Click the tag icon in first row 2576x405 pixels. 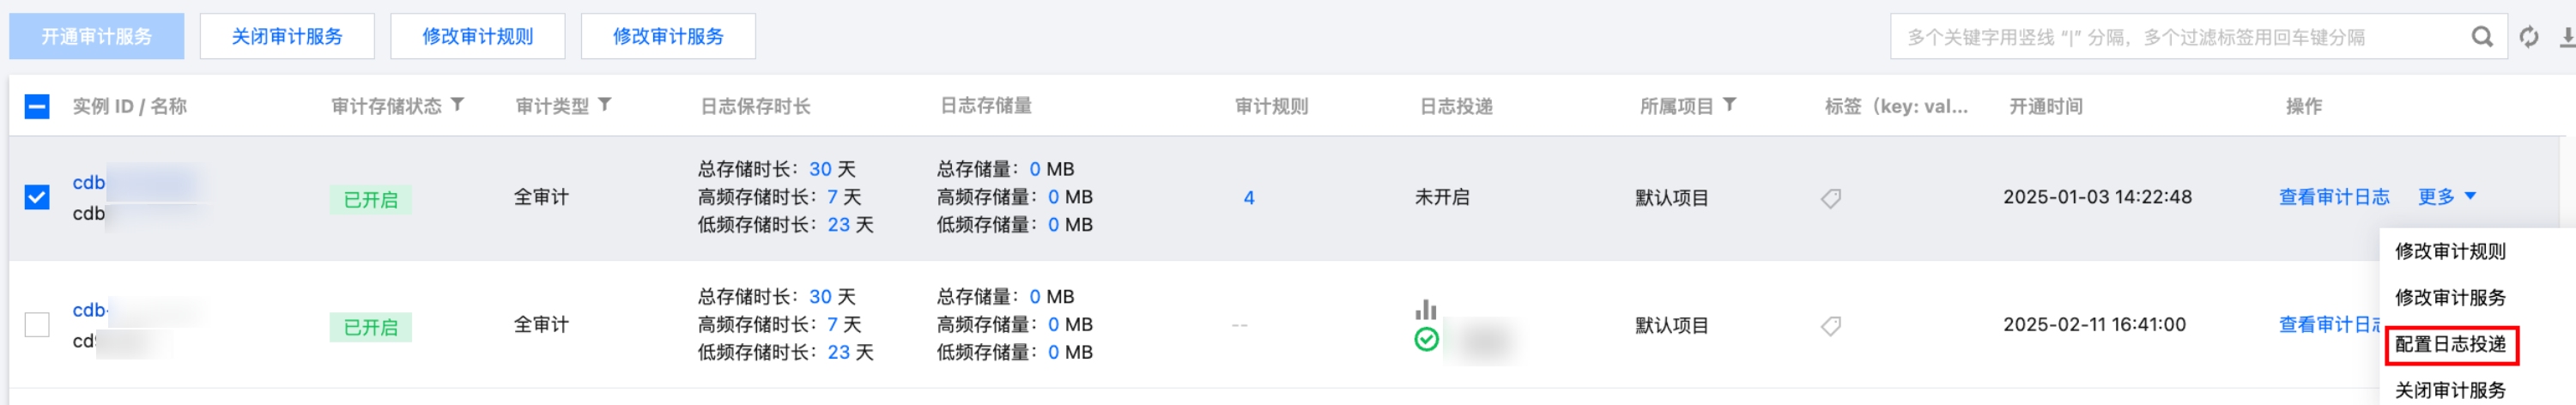1831,198
